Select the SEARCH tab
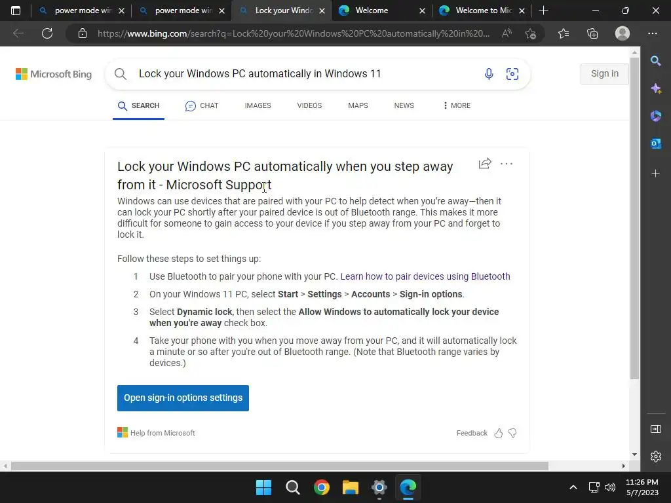671x503 pixels. 138,105
